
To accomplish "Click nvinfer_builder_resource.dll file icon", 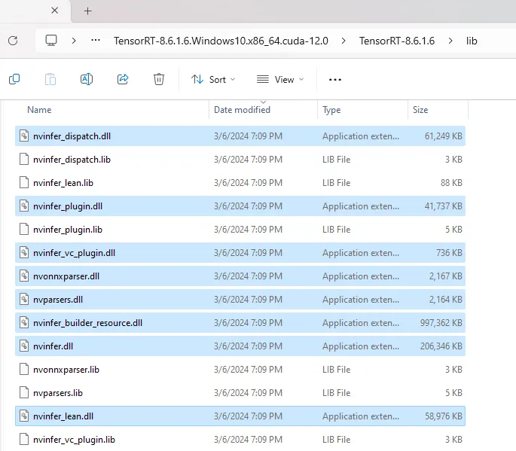I will [24, 323].
